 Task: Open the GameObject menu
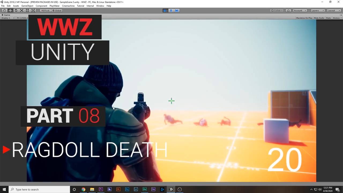(x=27, y=6)
